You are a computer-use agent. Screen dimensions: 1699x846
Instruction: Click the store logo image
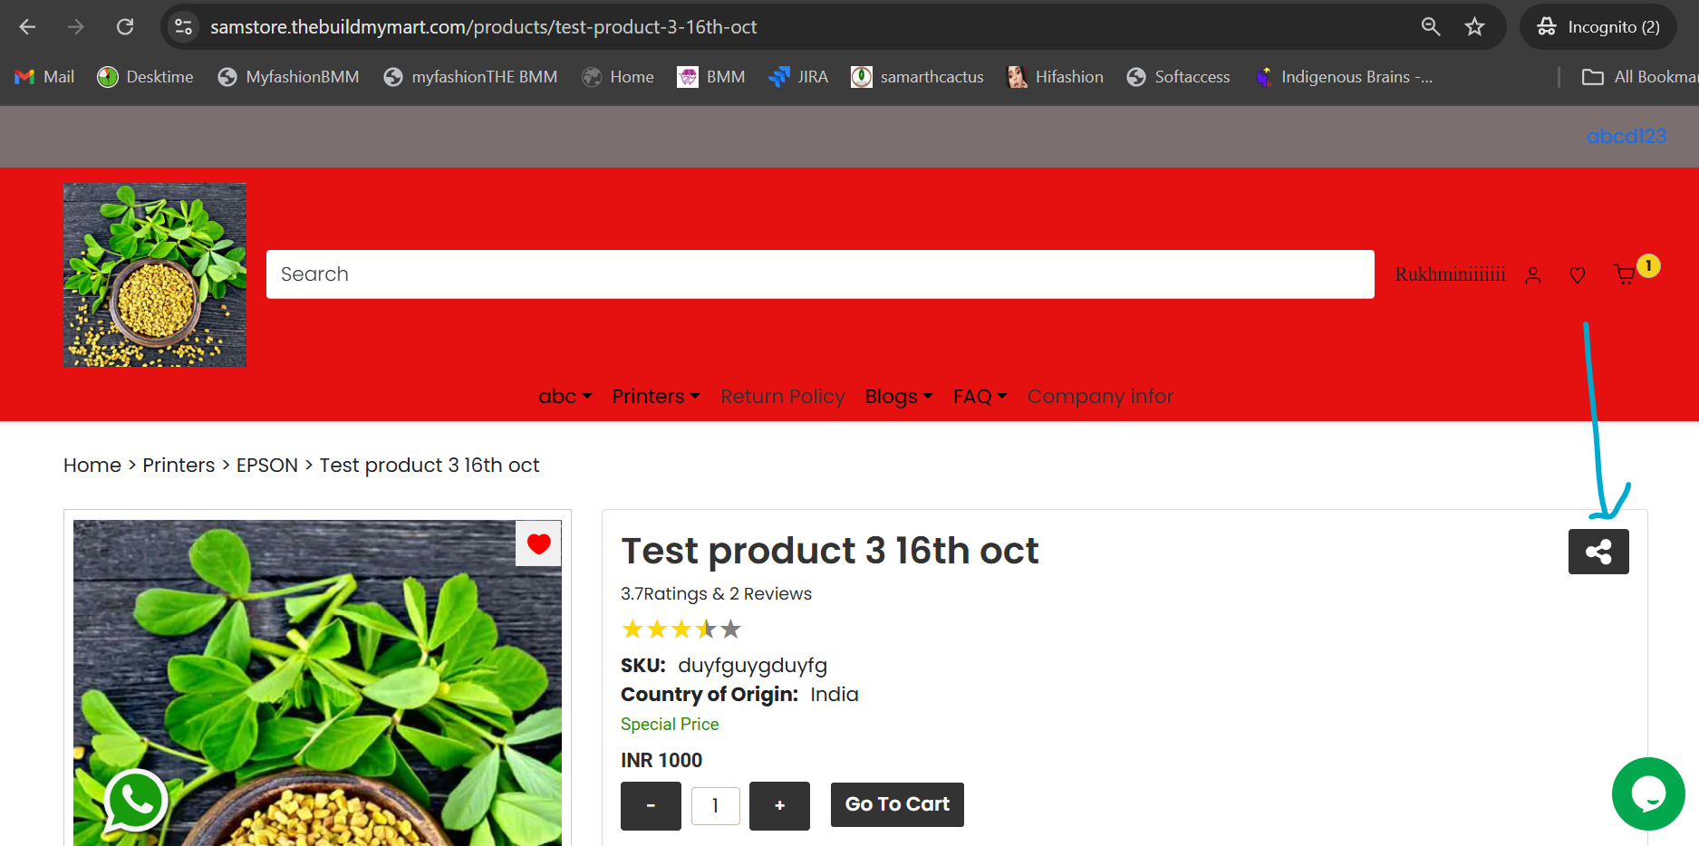(x=155, y=275)
